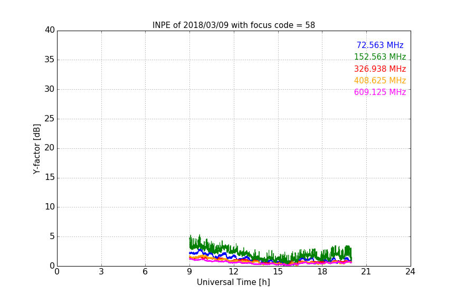Image resolution: width=456 pixels, height=304 pixels.
Task: Click the x-axis tick label 3
Action: click(101, 272)
